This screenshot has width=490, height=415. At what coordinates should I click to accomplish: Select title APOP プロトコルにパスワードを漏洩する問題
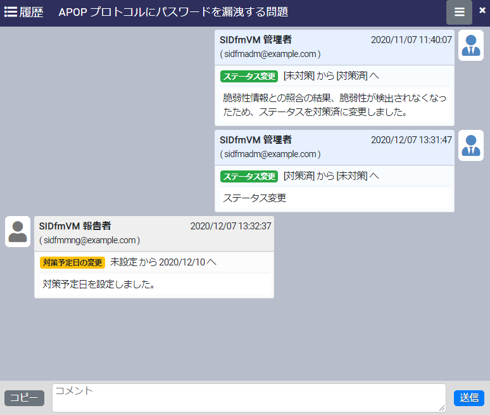coord(173,12)
